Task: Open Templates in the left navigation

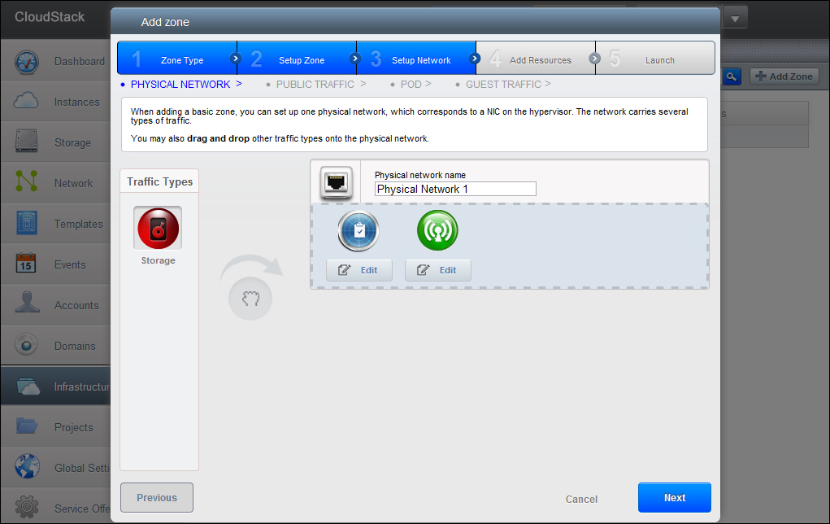Action: 78,224
